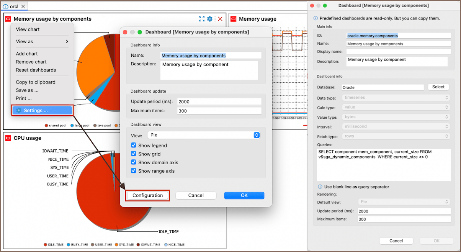
Task: Click the fullscreen expand icon on Memory chart
Action: (202, 19)
